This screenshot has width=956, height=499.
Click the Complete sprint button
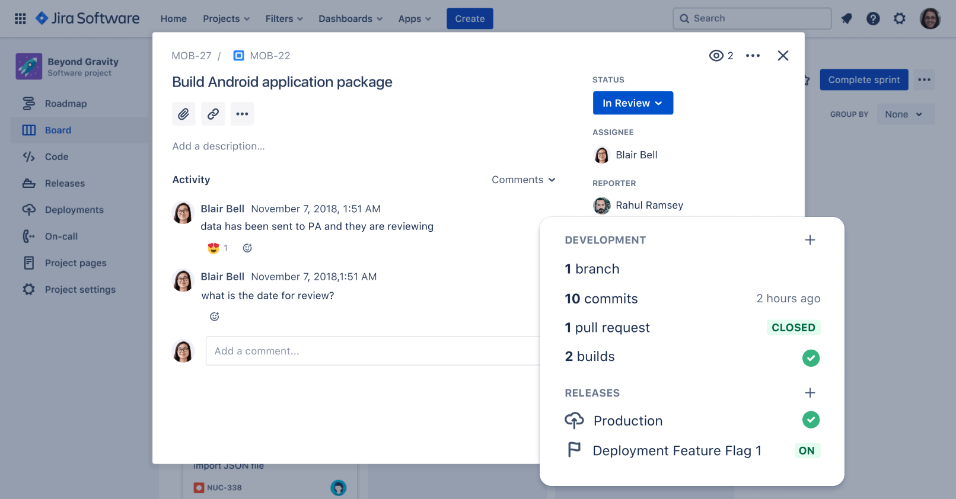(863, 80)
